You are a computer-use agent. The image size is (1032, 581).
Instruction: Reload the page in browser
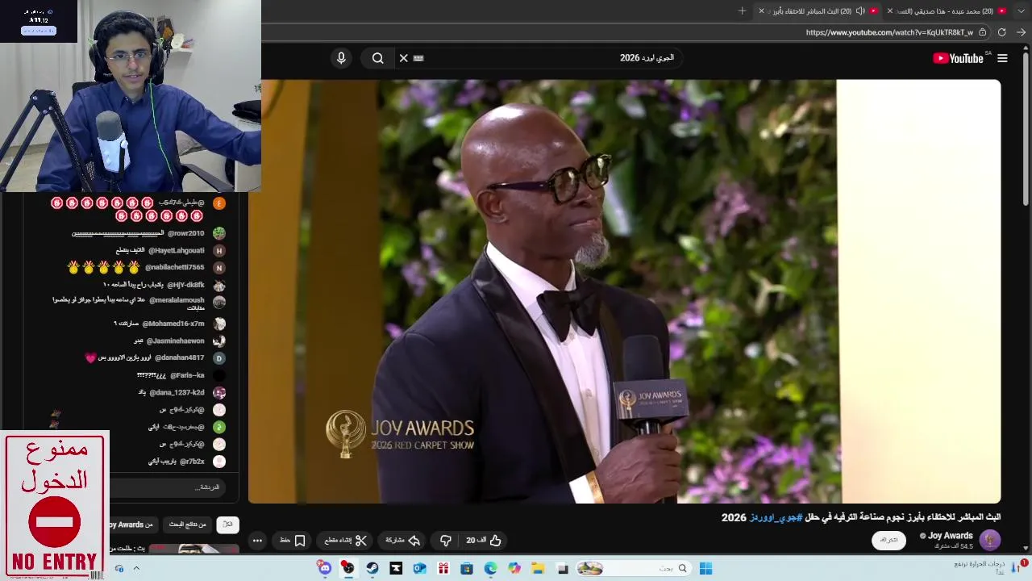point(1001,32)
